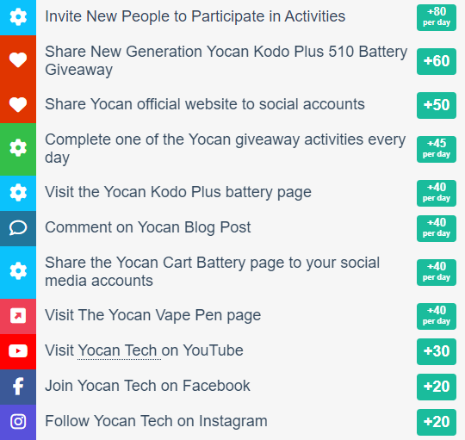Image resolution: width=465 pixels, height=440 pixels.
Task: Click the heart icon for Kodo Plus 510 Giveaway
Action: (18, 60)
